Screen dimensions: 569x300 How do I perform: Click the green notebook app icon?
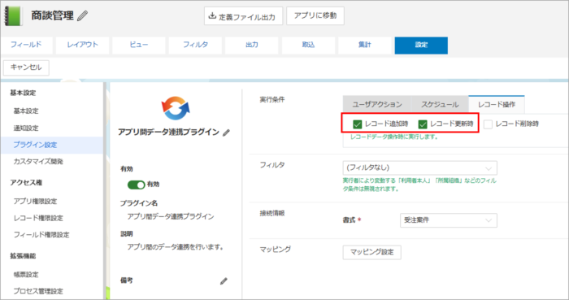(x=13, y=16)
